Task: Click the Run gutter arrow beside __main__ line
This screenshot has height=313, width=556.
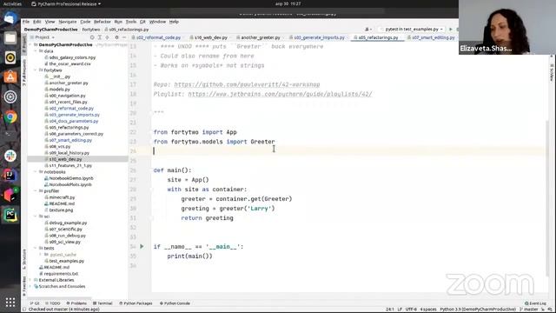Action: point(142,246)
